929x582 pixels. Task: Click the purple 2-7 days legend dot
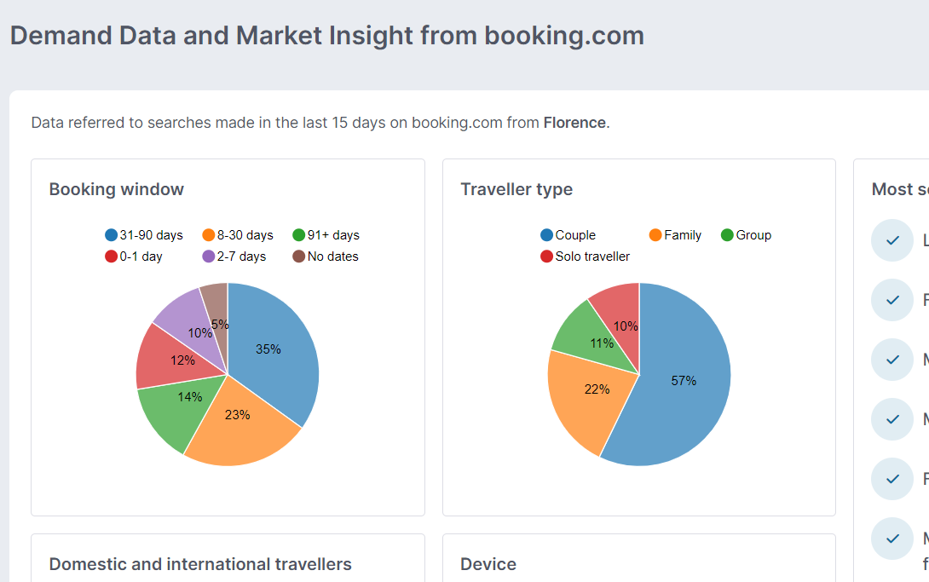(x=209, y=256)
